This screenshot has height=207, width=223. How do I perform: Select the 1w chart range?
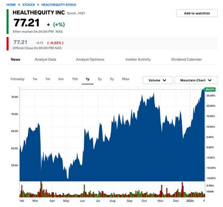[35, 79]
